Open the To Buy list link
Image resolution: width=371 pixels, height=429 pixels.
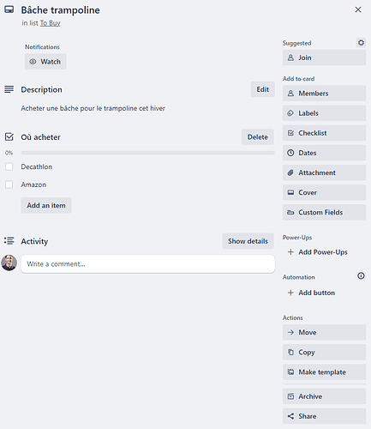51,23
